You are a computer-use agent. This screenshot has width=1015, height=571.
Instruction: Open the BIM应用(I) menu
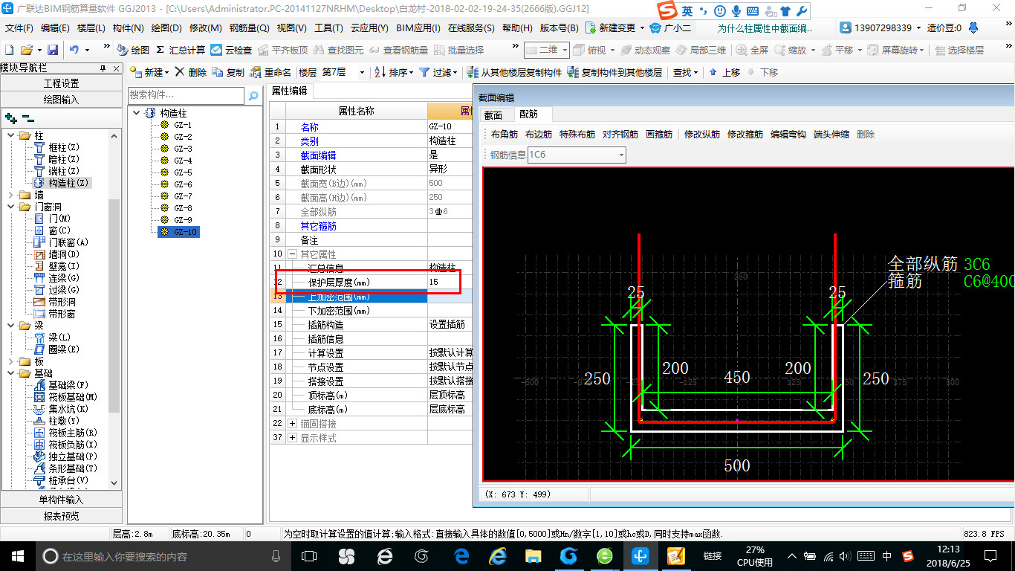[x=418, y=28]
